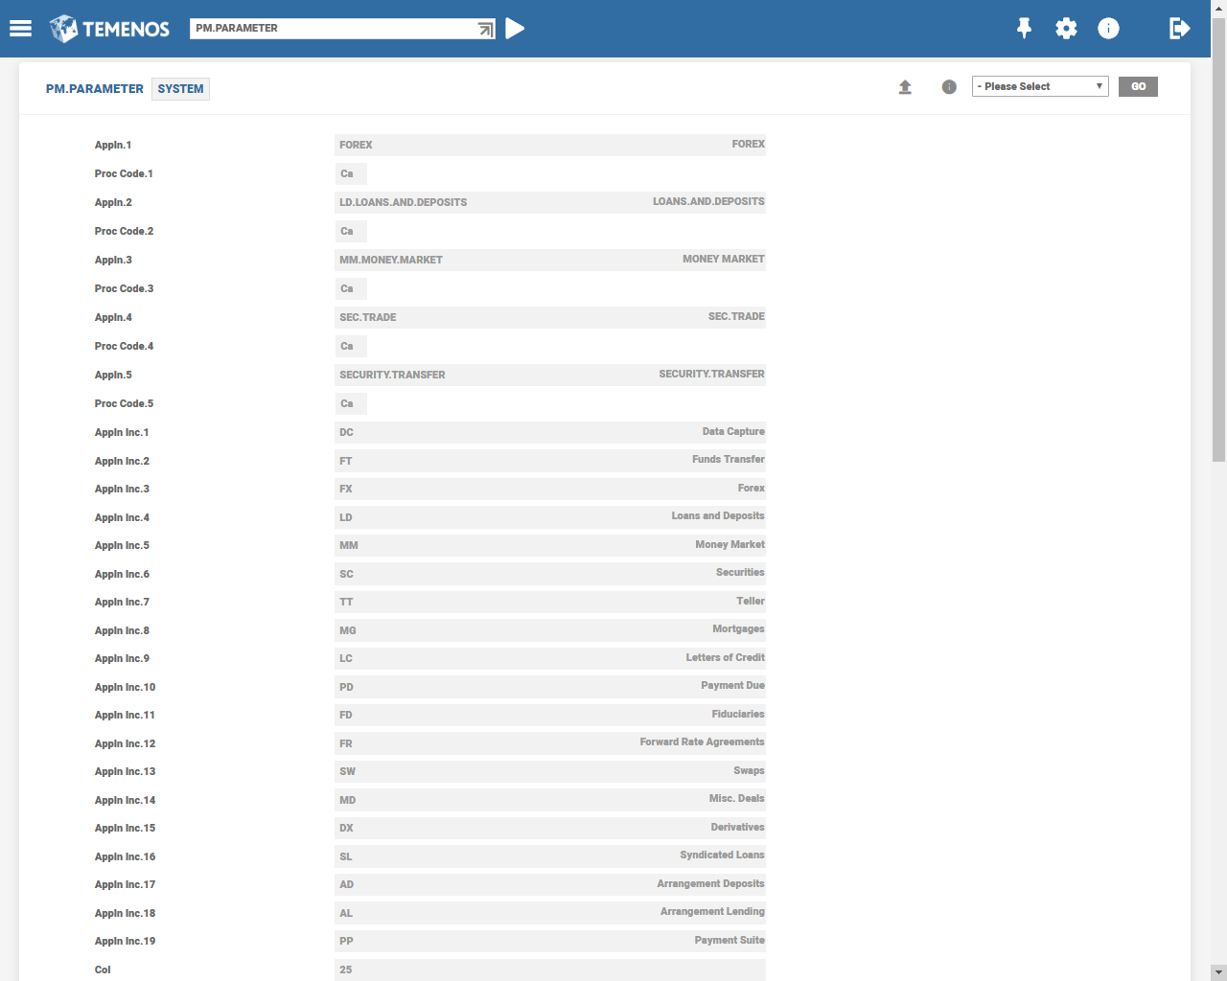Open the hamburger main menu
This screenshot has width=1227, height=981.
coord(21,29)
